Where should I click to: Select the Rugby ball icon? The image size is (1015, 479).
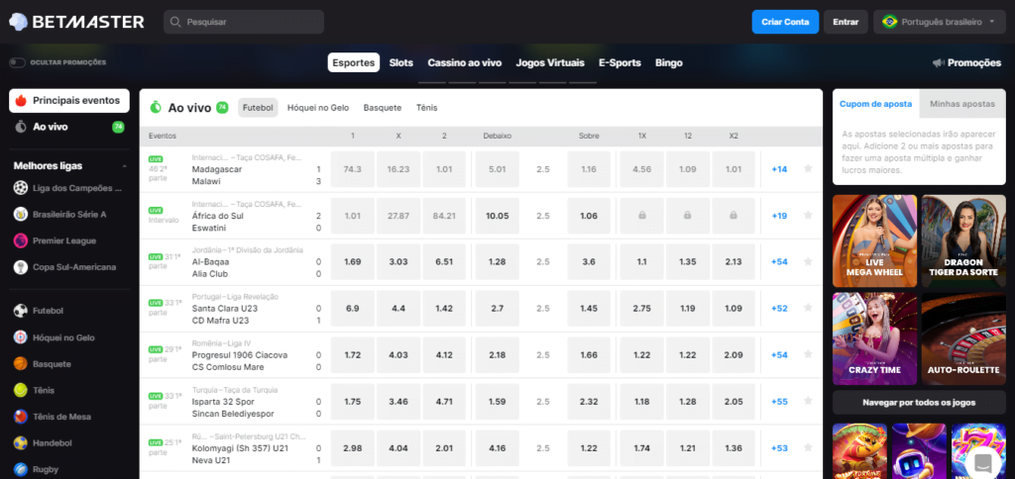21,469
